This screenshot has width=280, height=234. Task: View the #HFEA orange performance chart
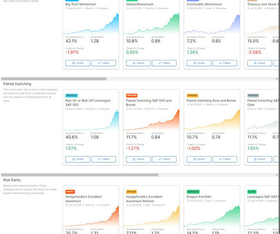(91, 217)
